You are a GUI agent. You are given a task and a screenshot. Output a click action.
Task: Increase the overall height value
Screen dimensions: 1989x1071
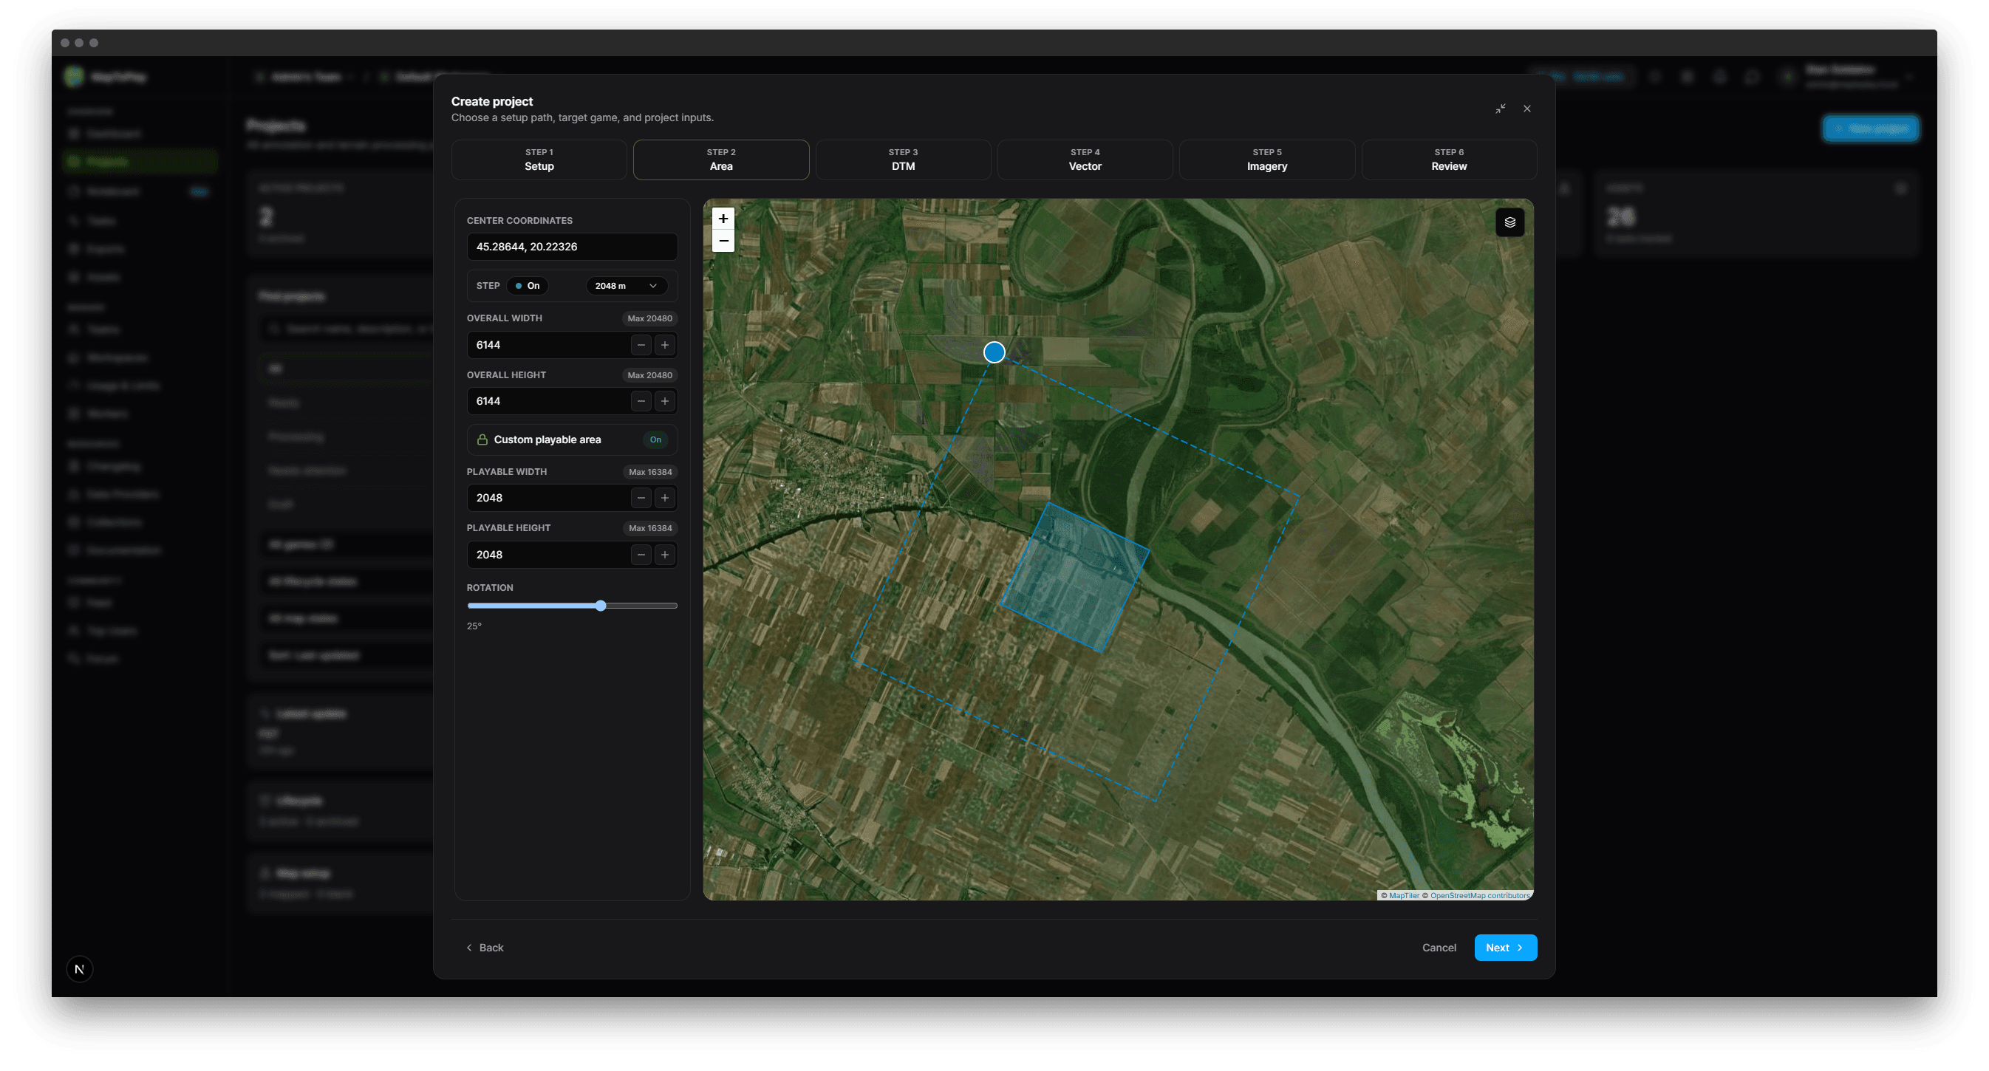tap(665, 401)
